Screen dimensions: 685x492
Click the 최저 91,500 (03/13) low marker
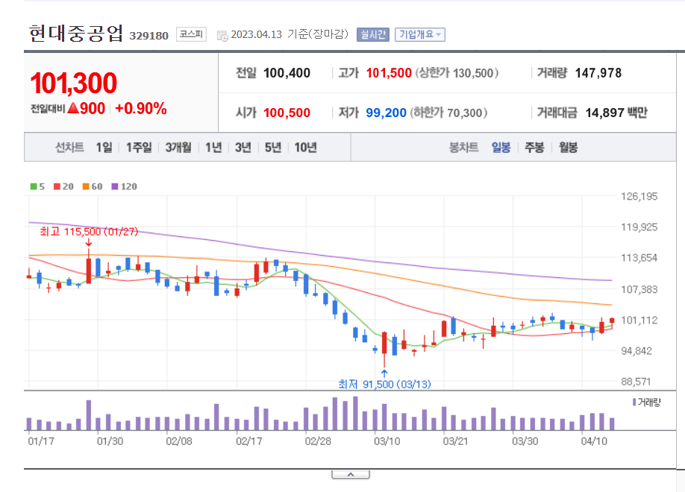[384, 384]
